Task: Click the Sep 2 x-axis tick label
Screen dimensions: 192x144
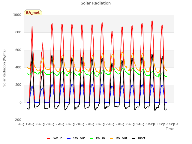Action: tap(164, 124)
